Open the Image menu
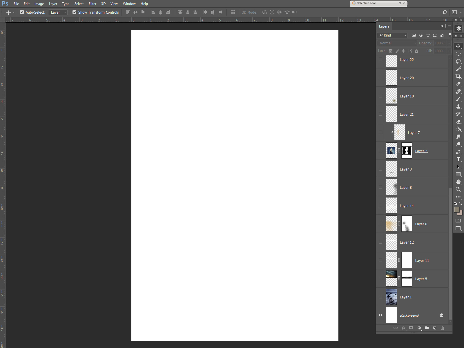This screenshot has height=348, width=464. tap(39, 4)
